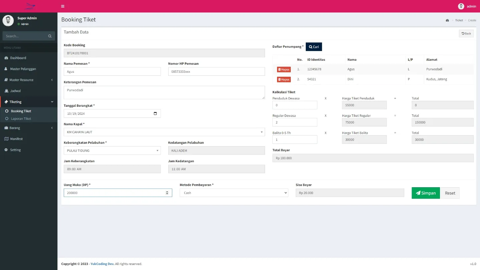Open the Keberangkatan Pelabuhan dropdown
Image resolution: width=480 pixels, height=270 pixels.
point(112,151)
